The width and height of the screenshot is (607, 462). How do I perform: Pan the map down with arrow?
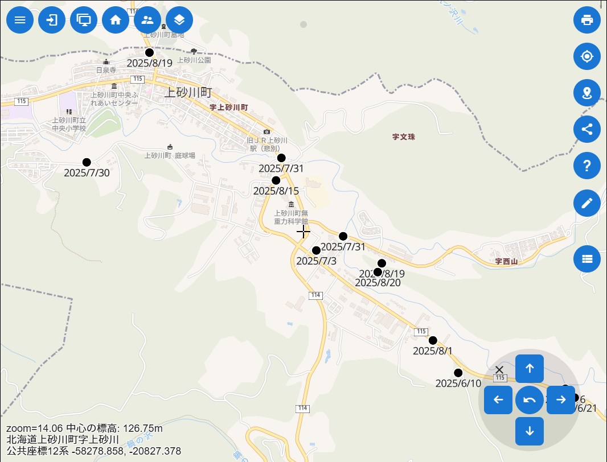(x=530, y=431)
